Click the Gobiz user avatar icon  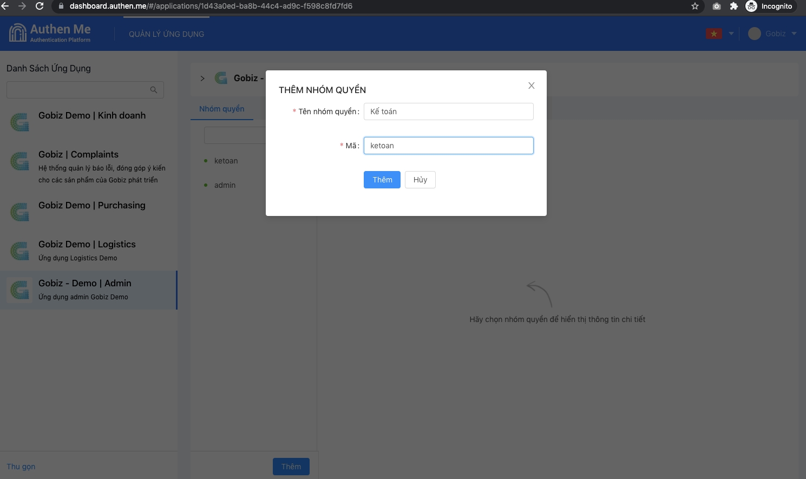click(754, 34)
